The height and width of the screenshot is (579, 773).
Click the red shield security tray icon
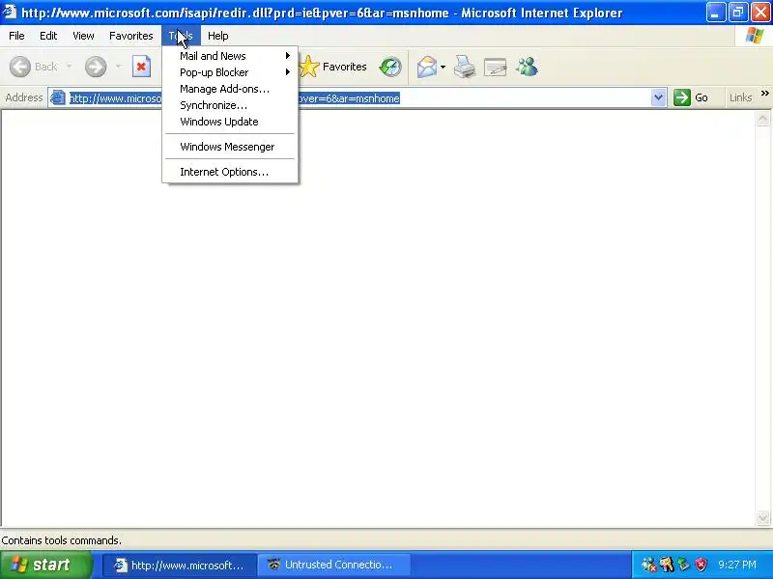pyautogui.click(x=701, y=565)
